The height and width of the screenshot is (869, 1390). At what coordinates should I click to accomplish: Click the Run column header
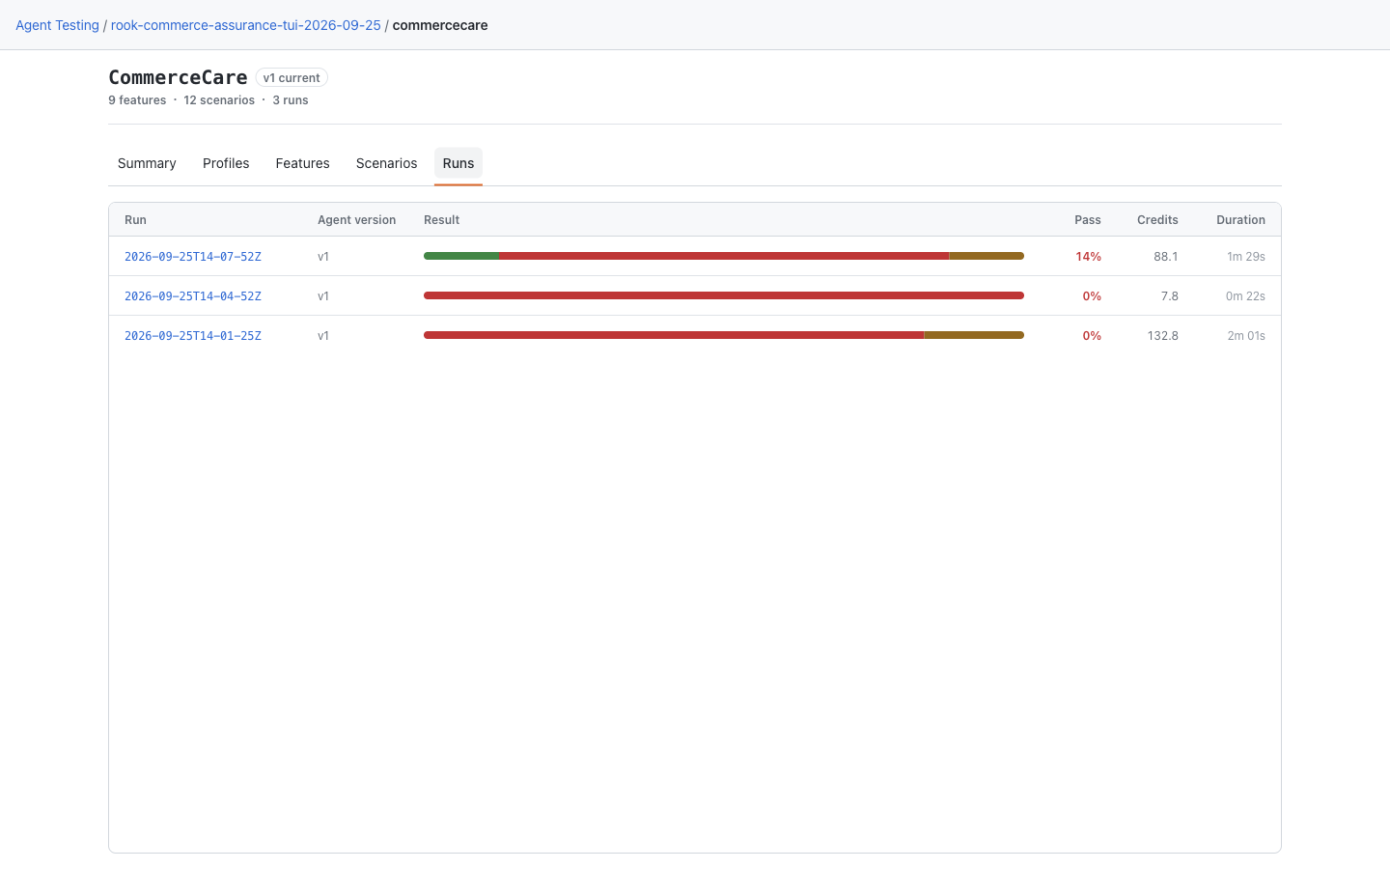pyautogui.click(x=135, y=220)
